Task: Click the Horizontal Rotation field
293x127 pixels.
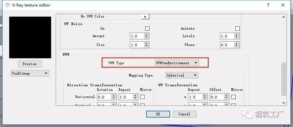Action: click(x=104, y=97)
